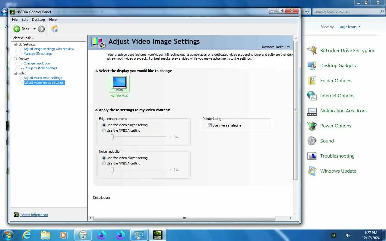
Task: Collapse the Video tree node
Action: pyautogui.click(x=15, y=73)
